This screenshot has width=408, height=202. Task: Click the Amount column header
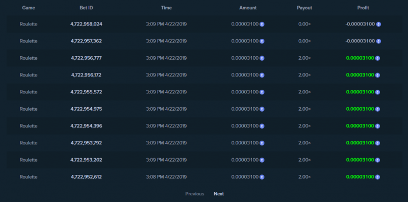[248, 8]
